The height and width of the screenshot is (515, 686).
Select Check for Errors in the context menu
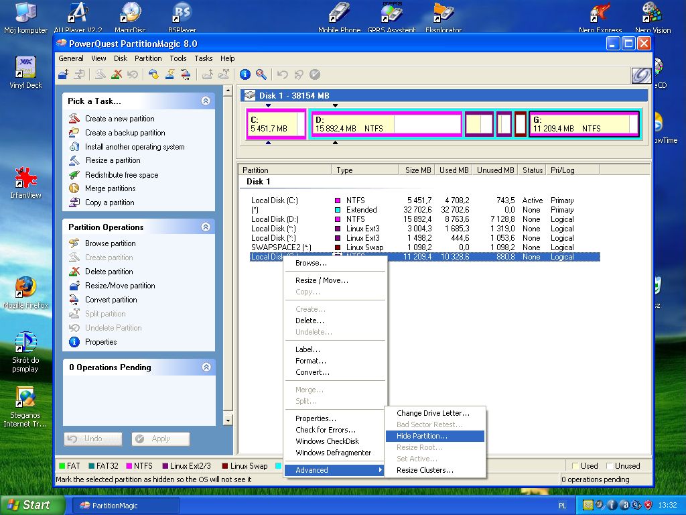335,430
